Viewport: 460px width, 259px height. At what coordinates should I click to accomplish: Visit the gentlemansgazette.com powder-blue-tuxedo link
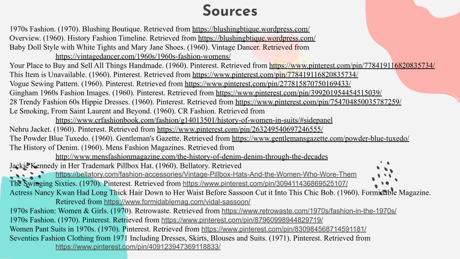321,138
